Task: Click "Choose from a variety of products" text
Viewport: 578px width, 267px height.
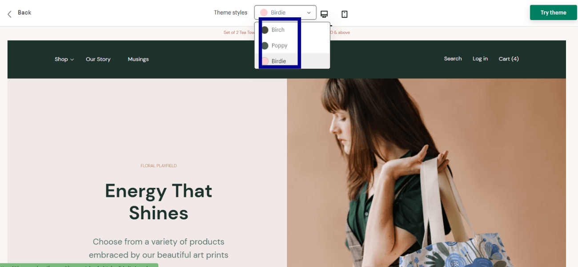Action: click(158, 242)
